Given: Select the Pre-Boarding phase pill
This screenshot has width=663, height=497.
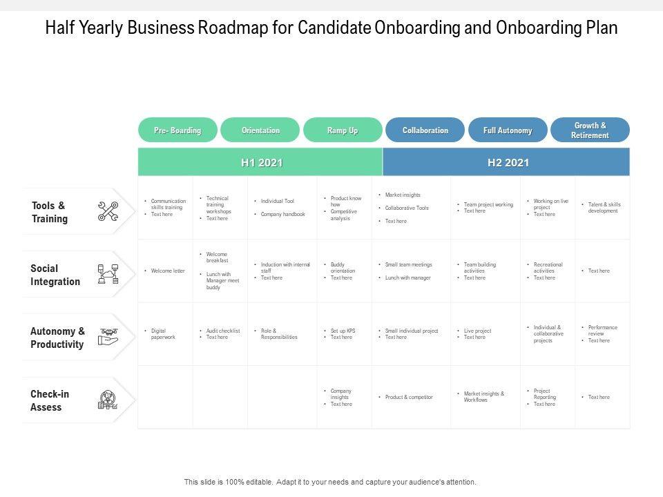Looking at the screenshot, I should pyautogui.click(x=177, y=130).
